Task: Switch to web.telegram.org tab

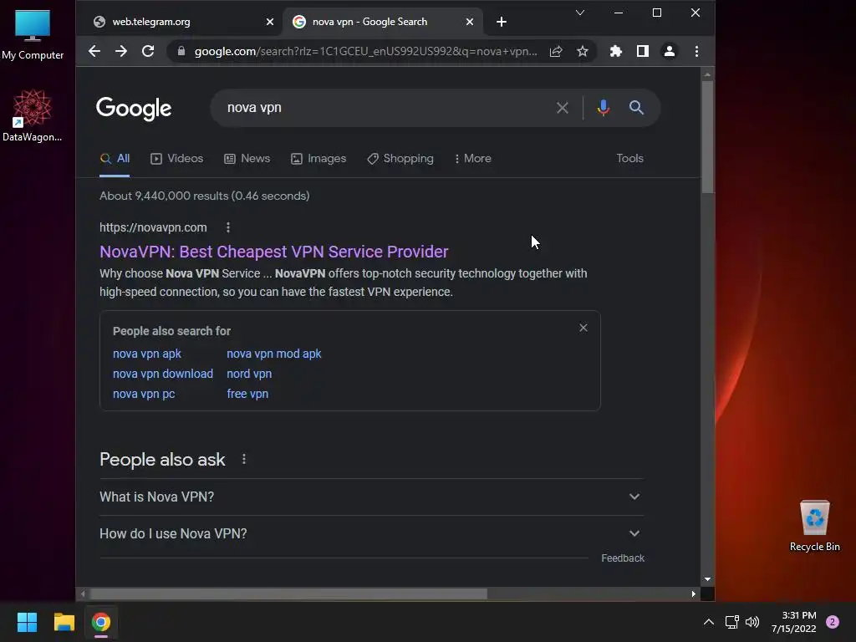Action: [x=181, y=22]
